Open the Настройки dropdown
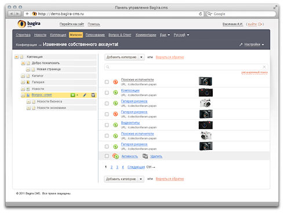Viewport: 284px width, 214px height. tap(254, 45)
